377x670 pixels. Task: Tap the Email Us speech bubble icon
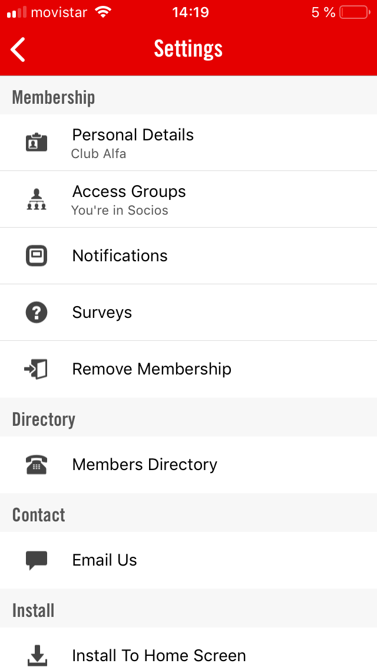(x=37, y=560)
